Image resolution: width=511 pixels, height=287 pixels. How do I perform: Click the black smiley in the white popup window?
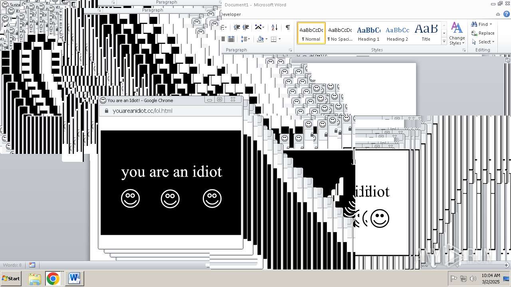tap(380, 218)
